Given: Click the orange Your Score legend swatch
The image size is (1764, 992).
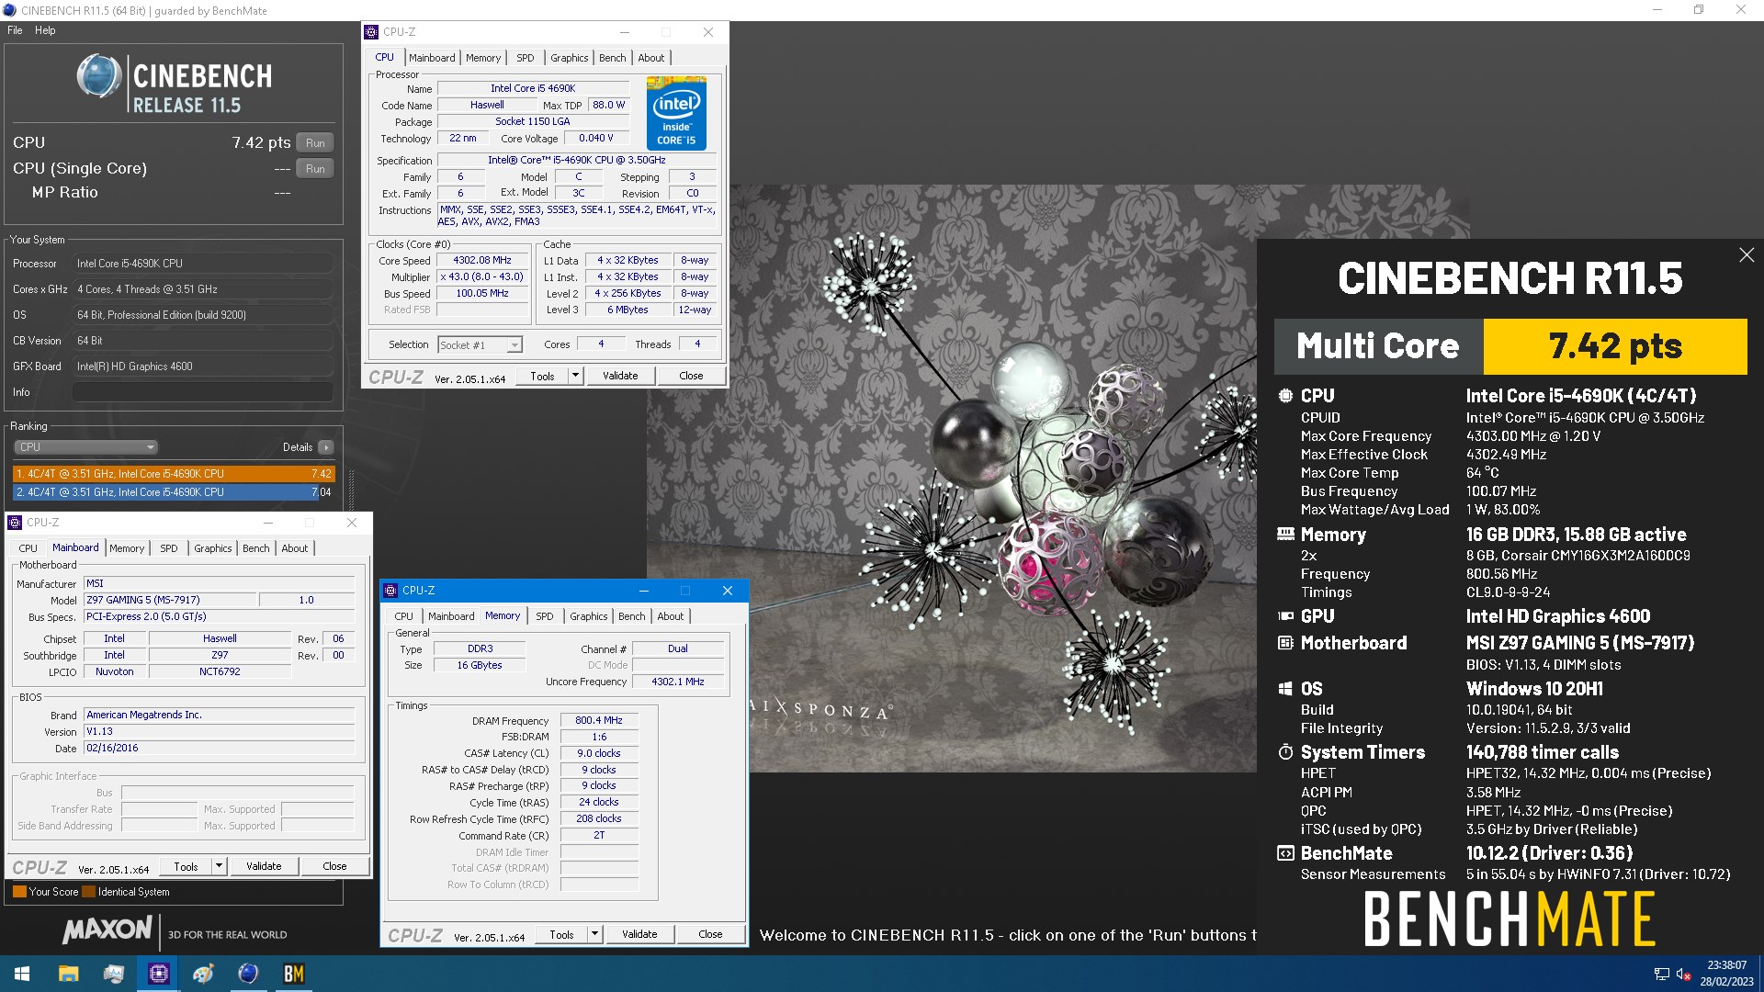Looking at the screenshot, I should click(x=19, y=892).
